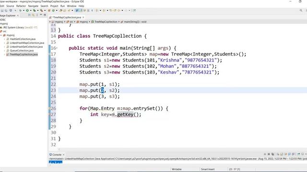Screen dimensions: 307x172
Task: Click the Back navigation arrow icon
Action: [x=119, y=11]
